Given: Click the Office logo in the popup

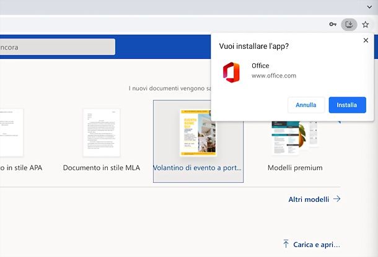Looking at the screenshot, I should [231, 72].
